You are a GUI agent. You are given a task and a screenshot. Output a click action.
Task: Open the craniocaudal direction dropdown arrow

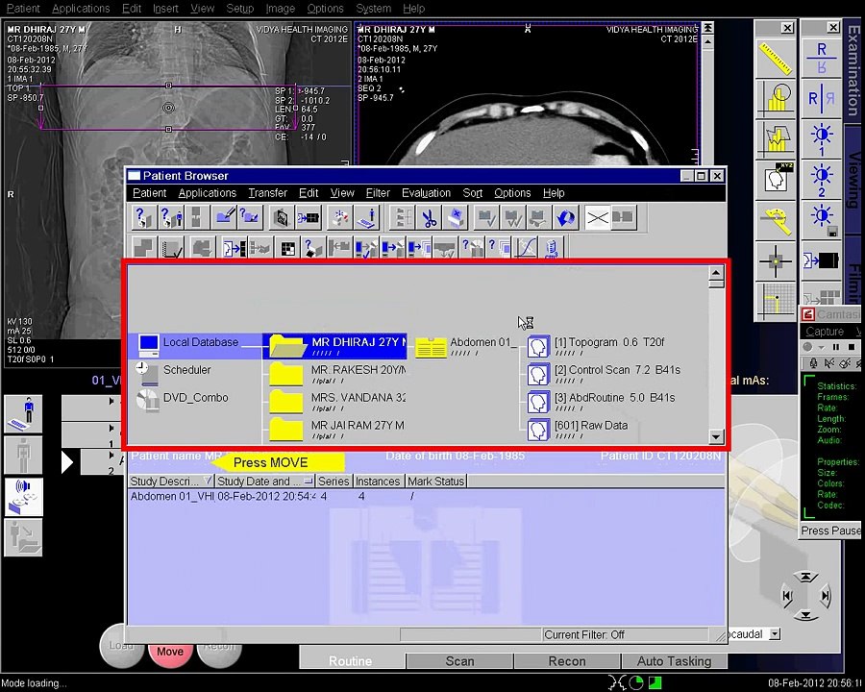point(775,634)
